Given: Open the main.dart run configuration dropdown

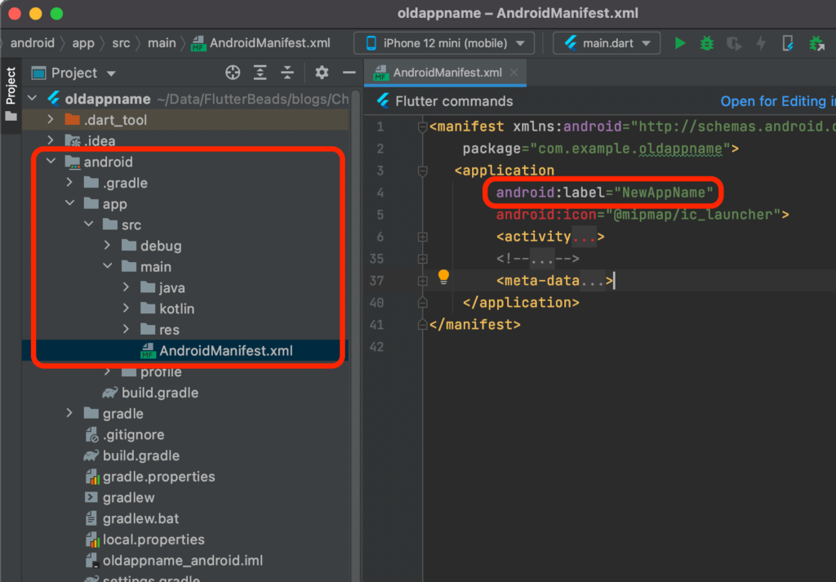Looking at the screenshot, I should 606,42.
